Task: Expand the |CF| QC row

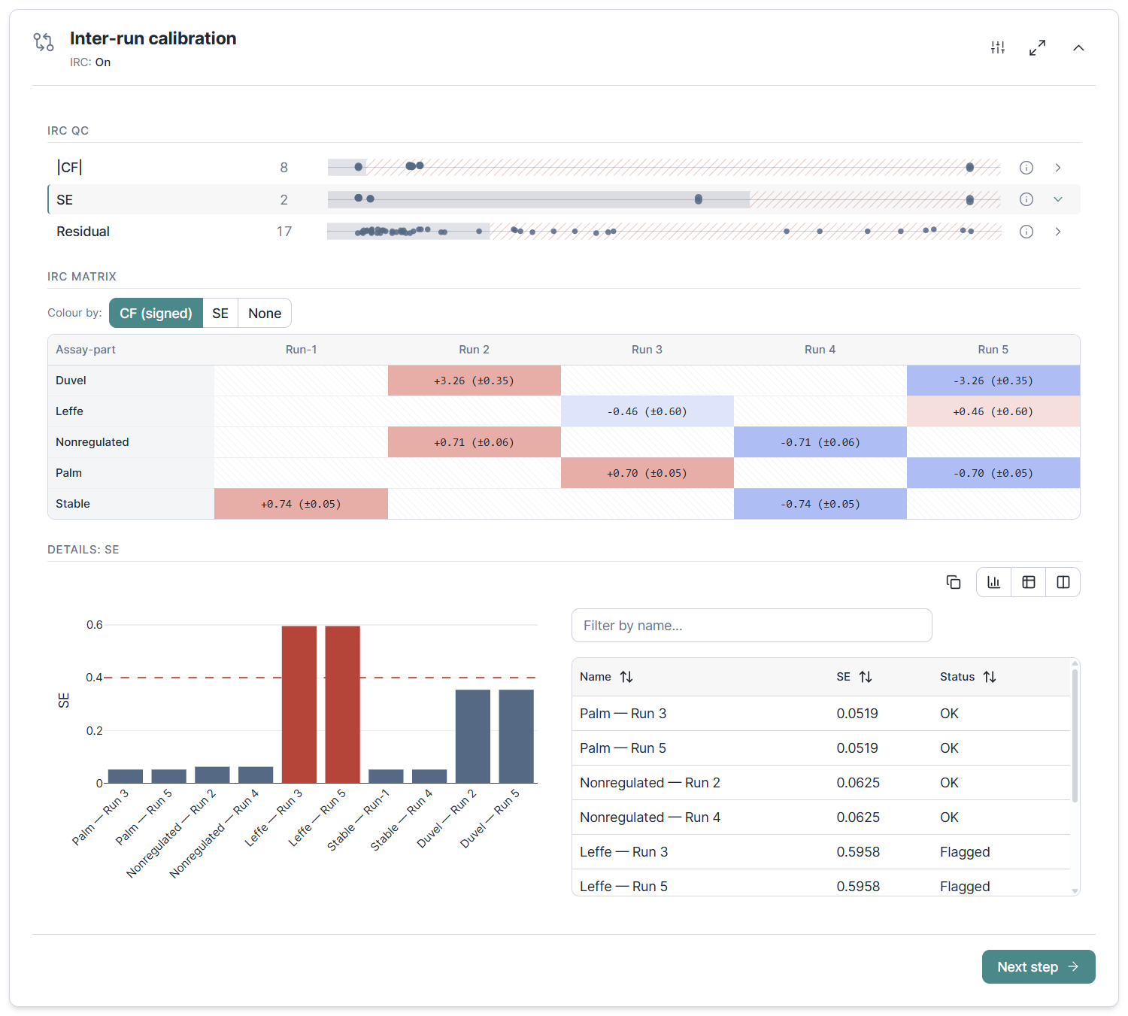Action: (1058, 168)
